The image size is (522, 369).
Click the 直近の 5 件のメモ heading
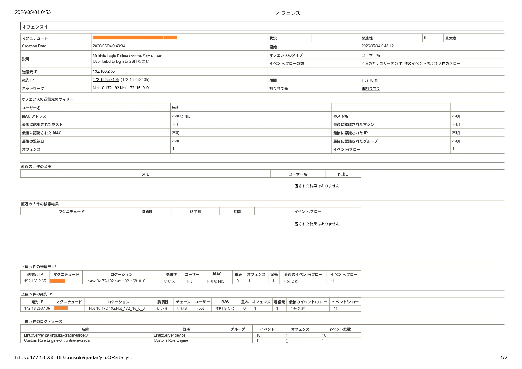click(36, 167)
